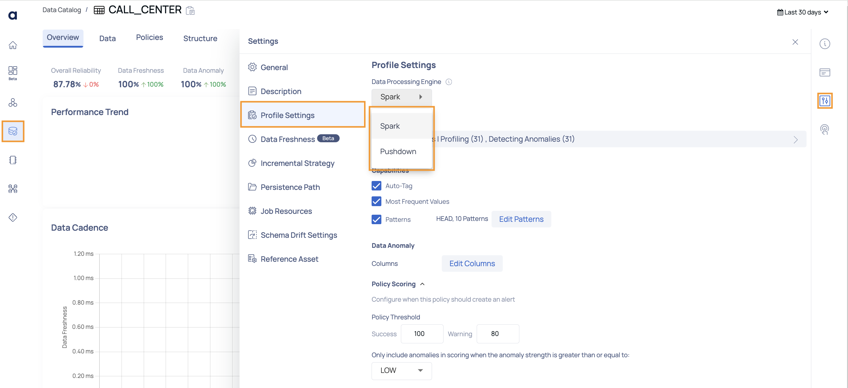Expand the Profiling and Detecting Anomalies row chevron
The width and height of the screenshot is (848, 388).
pyautogui.click(x=795, y=139)
